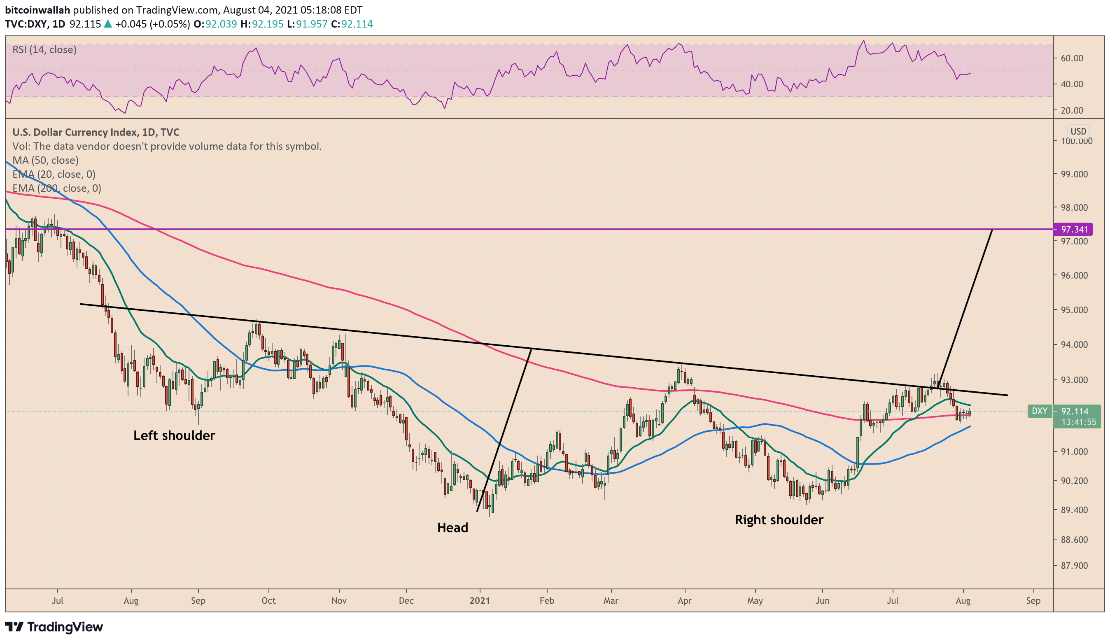
Task: Click the RSI (14, close) indicator label
Action: 44,49
